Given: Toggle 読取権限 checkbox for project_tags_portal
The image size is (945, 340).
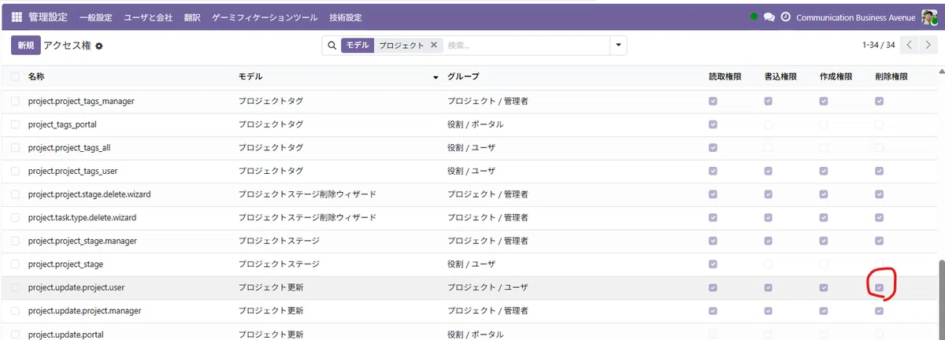Looking at the screenshot, I should (x=713, y=124).
